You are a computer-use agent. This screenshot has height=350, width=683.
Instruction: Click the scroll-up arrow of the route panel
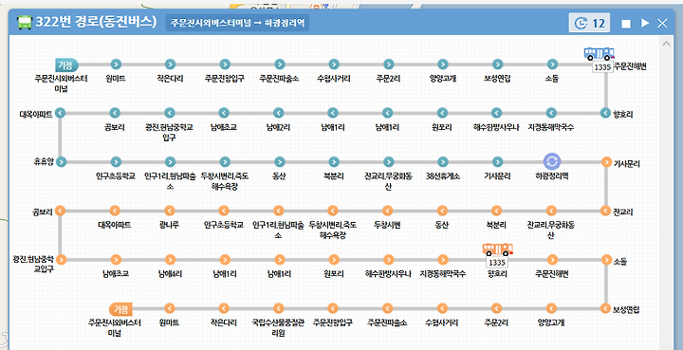pos(666,44)
